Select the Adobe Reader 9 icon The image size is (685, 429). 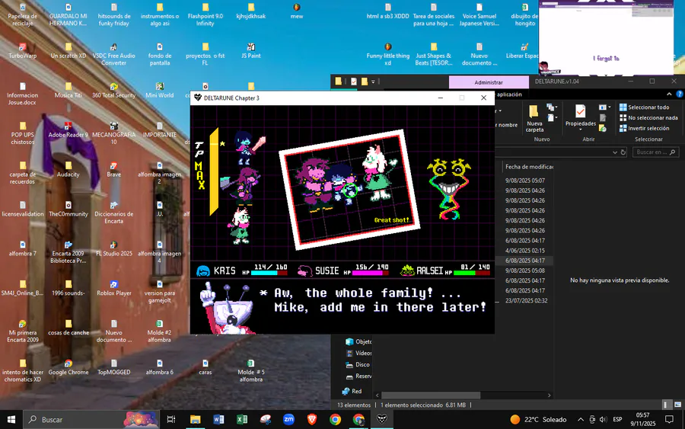pos(68,130)
